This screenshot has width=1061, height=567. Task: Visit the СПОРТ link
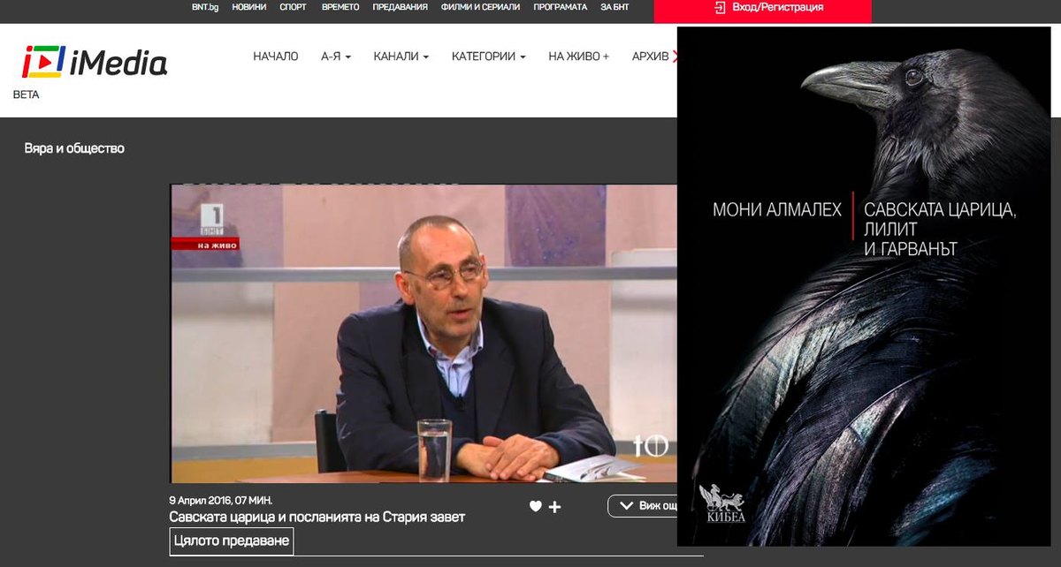click(293, 7)
